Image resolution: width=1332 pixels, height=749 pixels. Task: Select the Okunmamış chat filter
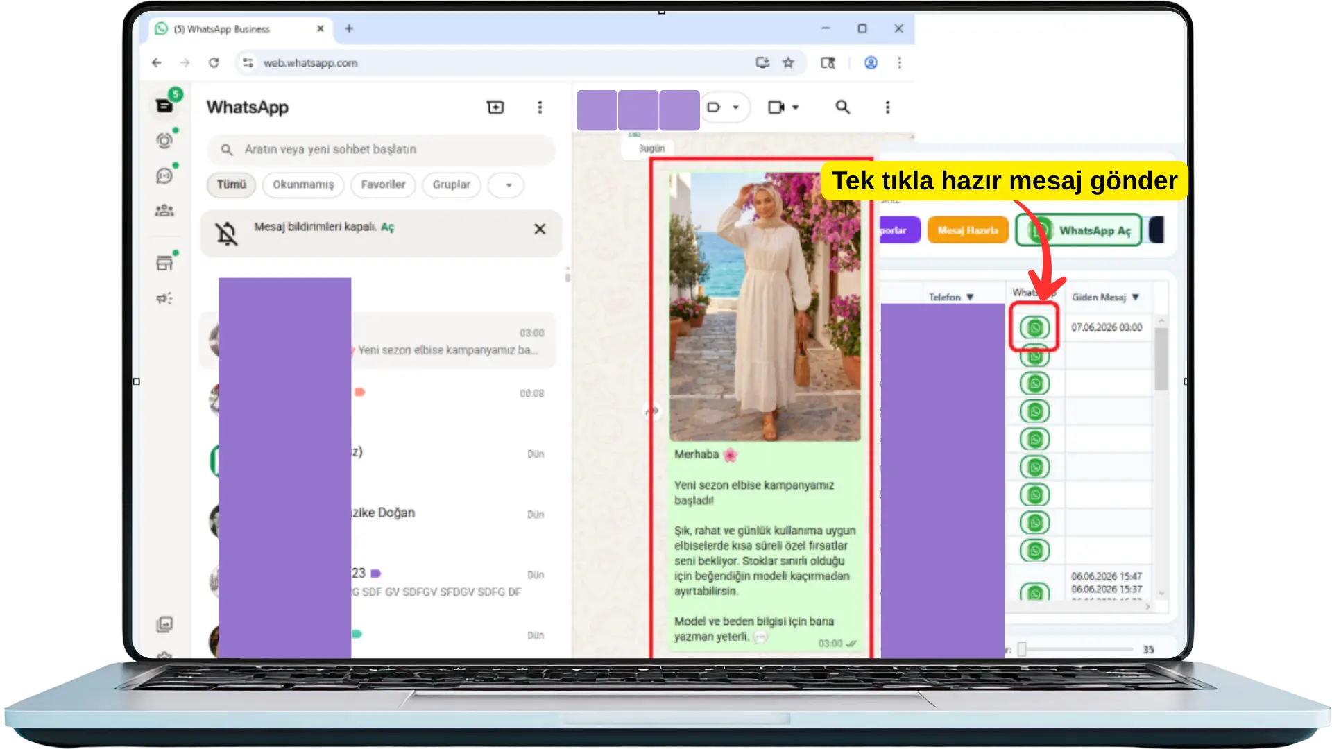point(303,184)
